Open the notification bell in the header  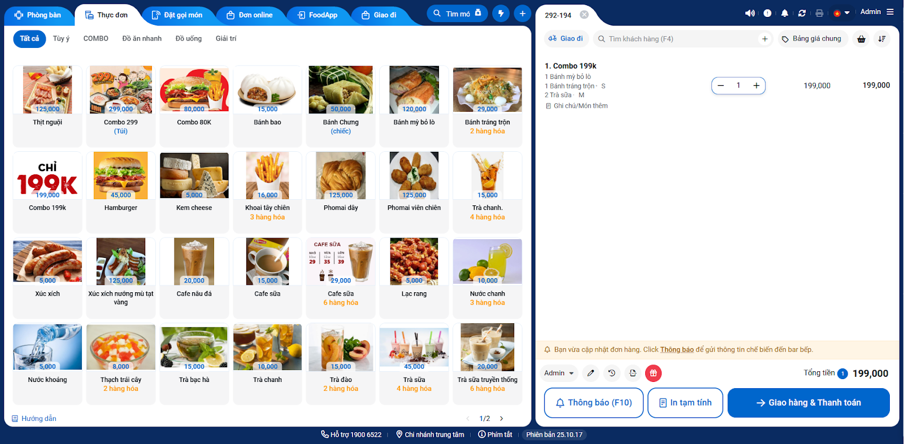(x=784, y=13)
